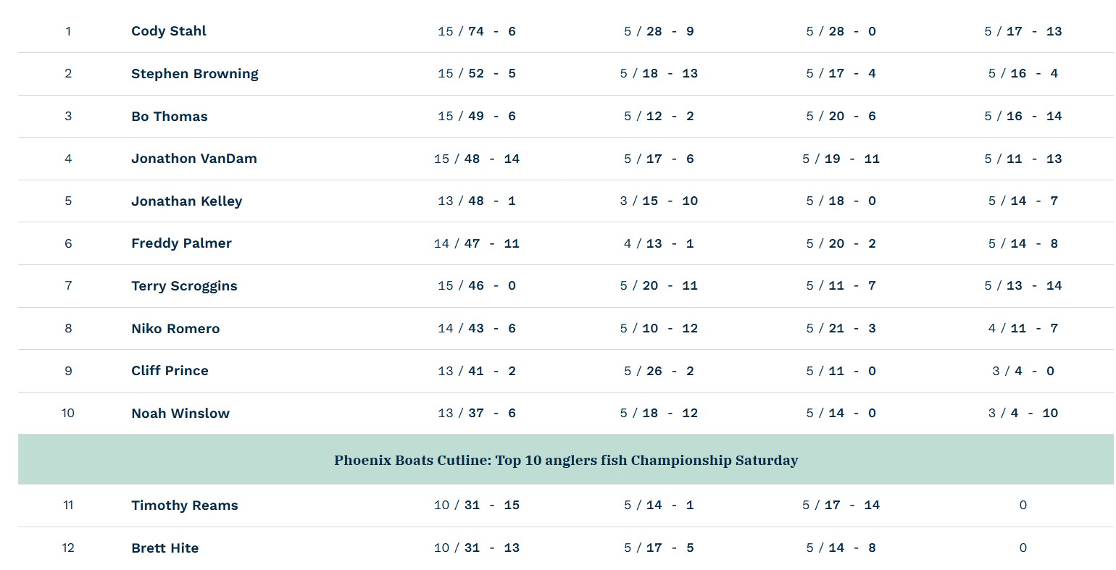This screenshot has width=1116, height=570.
Task: Click Brett Hite's final day 0 value
Action: point(1023,548)
